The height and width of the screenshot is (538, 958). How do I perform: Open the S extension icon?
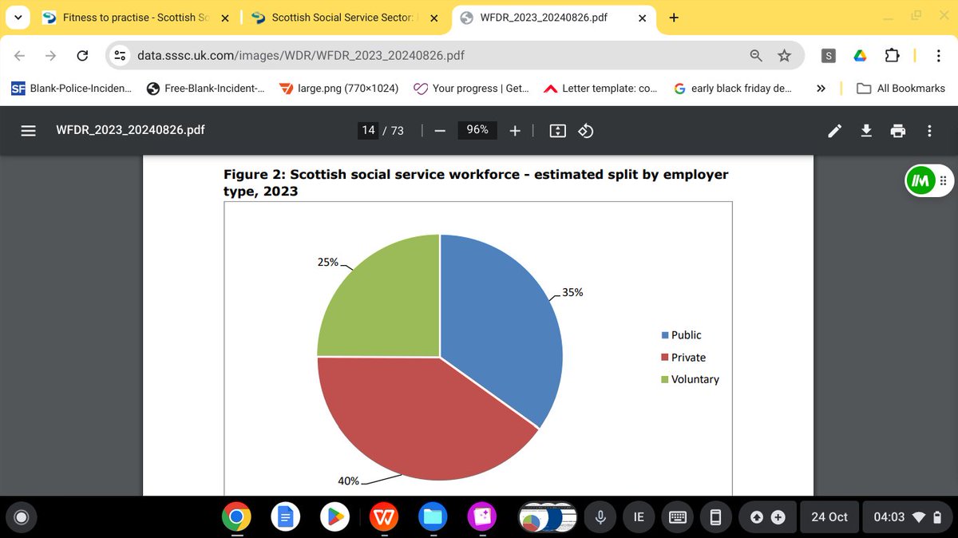829,56
